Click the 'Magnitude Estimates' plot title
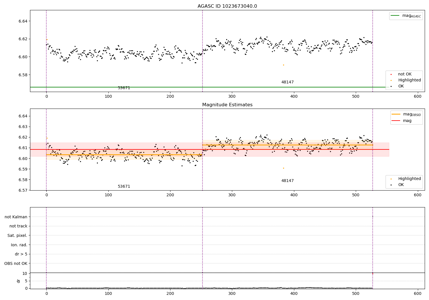This screenshot has width=429, height=300. coord(227,105)
